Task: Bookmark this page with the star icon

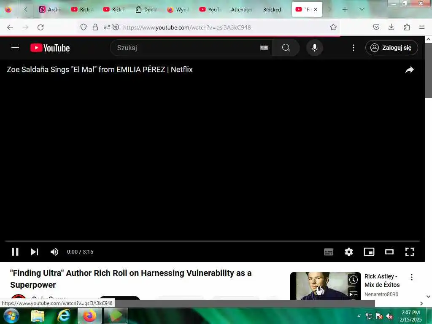Action: (333, 27)
